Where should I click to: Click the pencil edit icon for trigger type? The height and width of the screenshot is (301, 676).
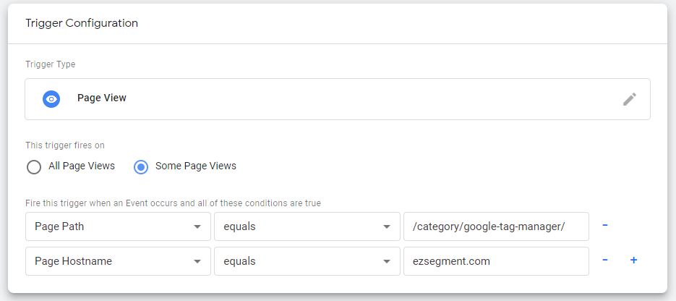point(630,99)
